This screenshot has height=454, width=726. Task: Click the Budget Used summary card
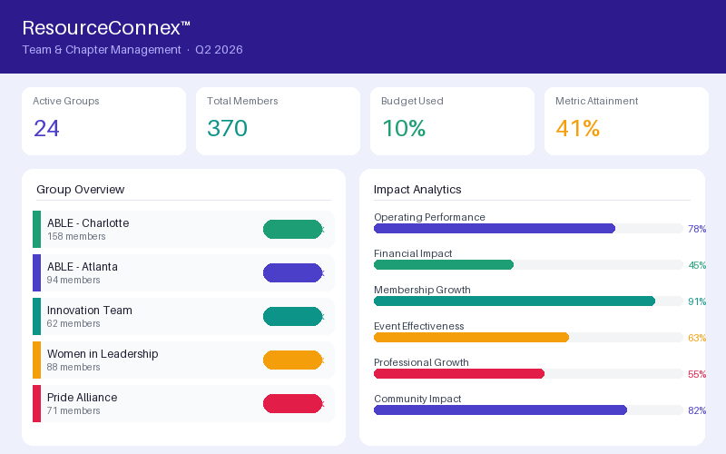452,121
